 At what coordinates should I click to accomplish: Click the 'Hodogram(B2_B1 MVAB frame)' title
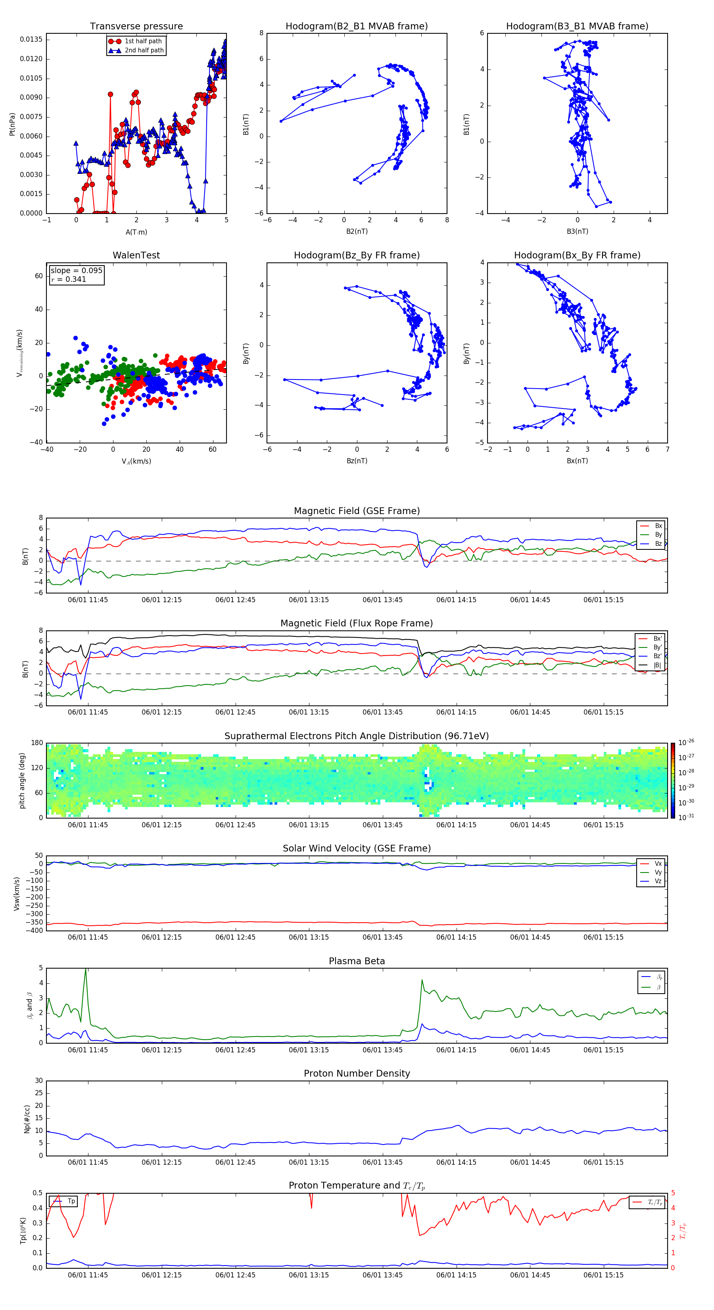point(357,27)
